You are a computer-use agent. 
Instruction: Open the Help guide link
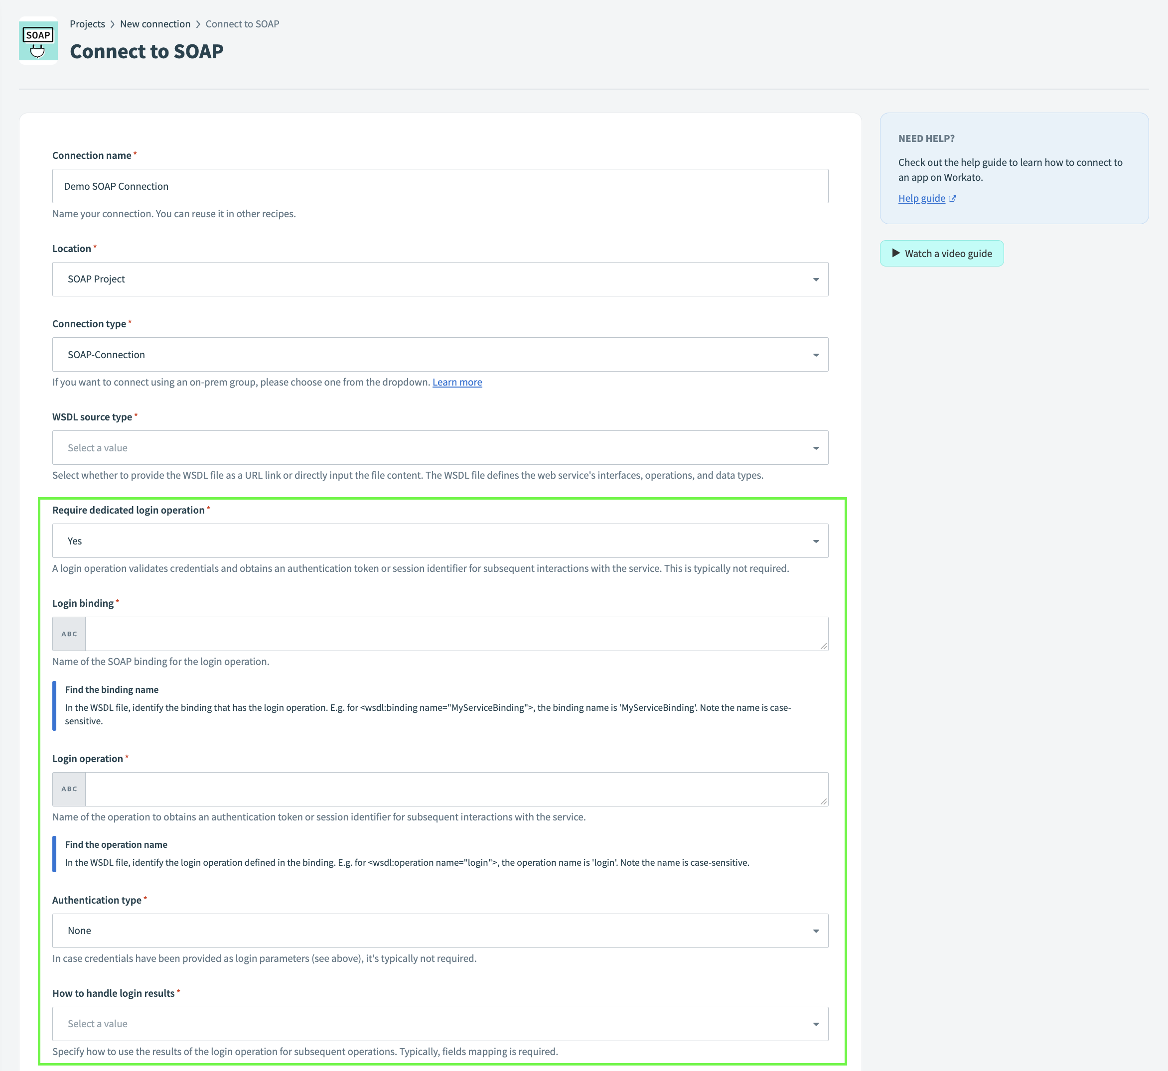click(921, 198)
